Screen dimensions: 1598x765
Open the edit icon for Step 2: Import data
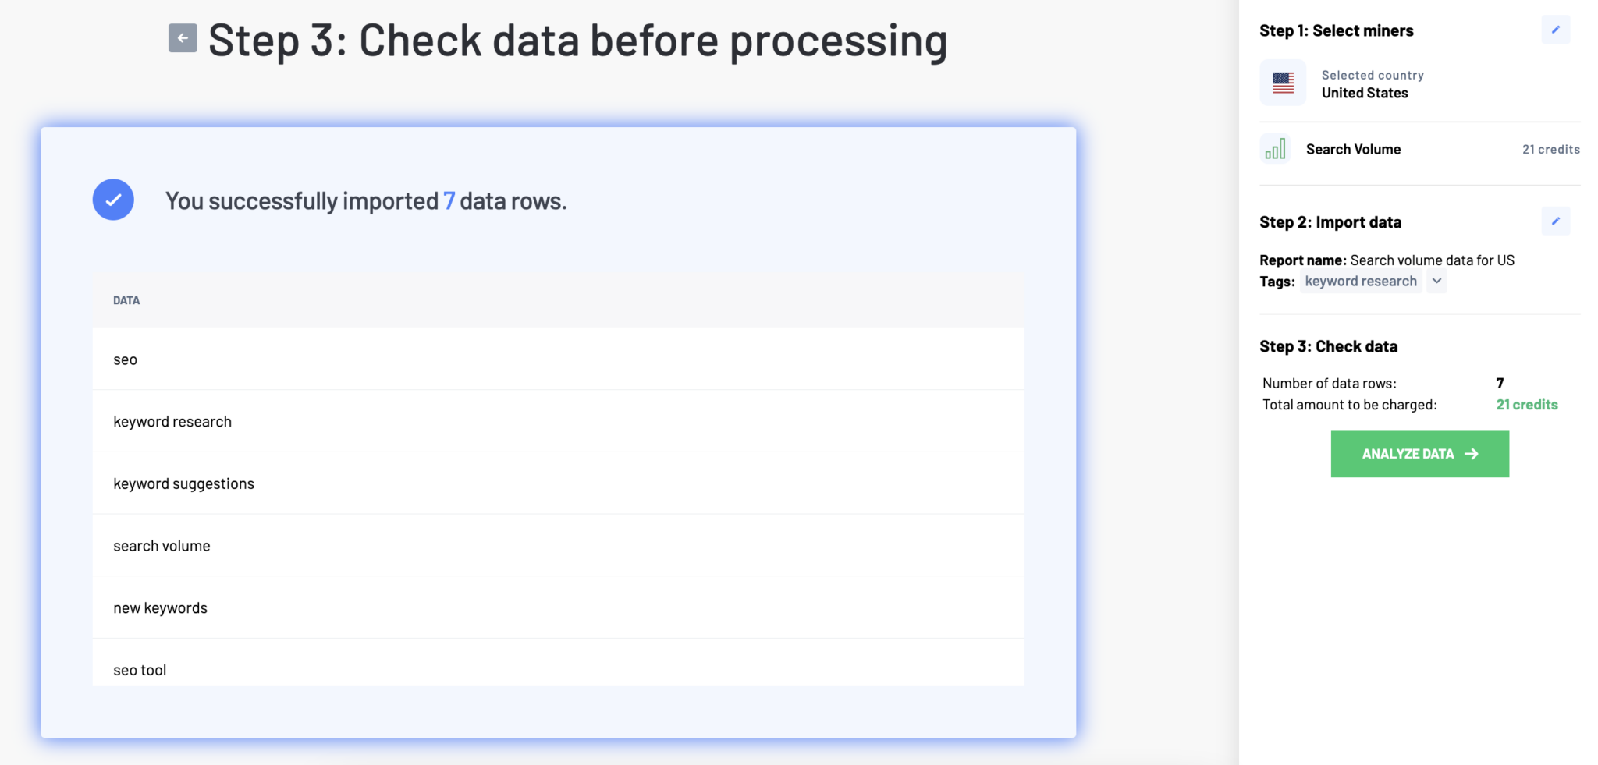point(1556,221)
